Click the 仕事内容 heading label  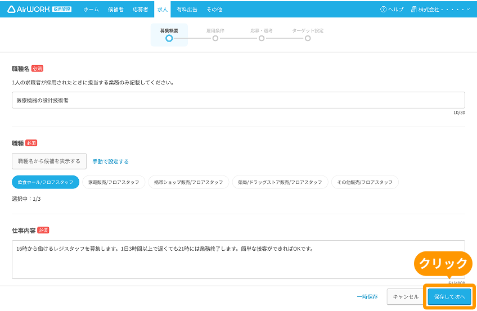pyautogui.click(x=24, y=231)
